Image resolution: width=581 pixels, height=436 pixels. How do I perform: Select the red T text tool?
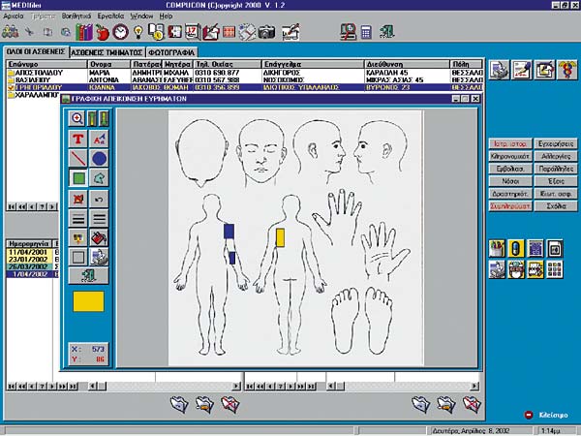(x=77, y=139)
